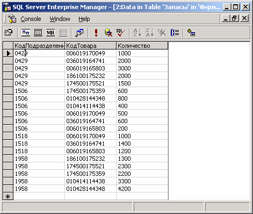
Task: Click the Use Group By icon
Action: tap(175, 33)
